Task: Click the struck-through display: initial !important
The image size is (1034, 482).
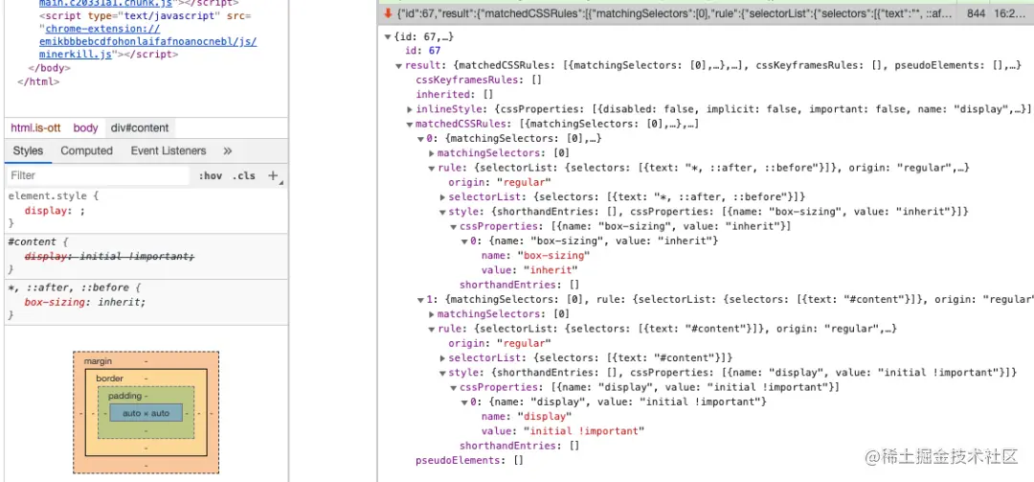Action: (x=109, y=256)
